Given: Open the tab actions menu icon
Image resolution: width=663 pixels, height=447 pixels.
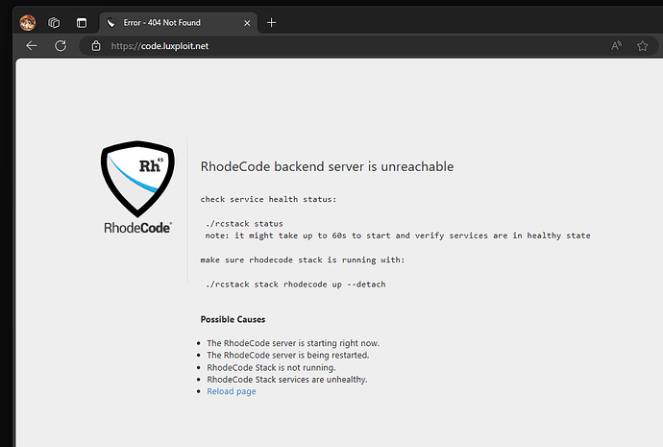Looking at the screenshot, I should [x=82, y=22].
